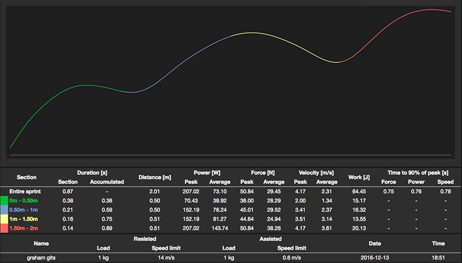Viewport: 462px width, 263px height.
Task: Click the time value 18:51
Action: click(x=438, y=258)
